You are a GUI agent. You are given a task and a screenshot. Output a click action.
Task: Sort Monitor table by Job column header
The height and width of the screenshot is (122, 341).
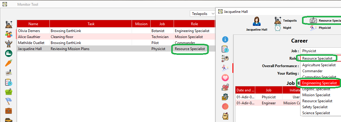tap(162, 24)
